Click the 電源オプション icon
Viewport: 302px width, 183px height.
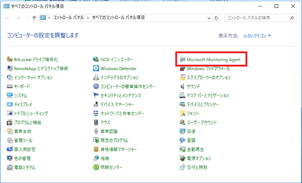click(x=182, y=158)
